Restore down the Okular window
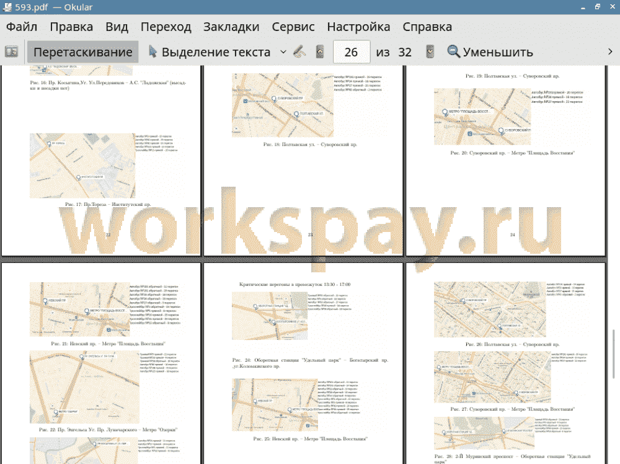This screenshot has width=620, height=464. click(598, 7)
